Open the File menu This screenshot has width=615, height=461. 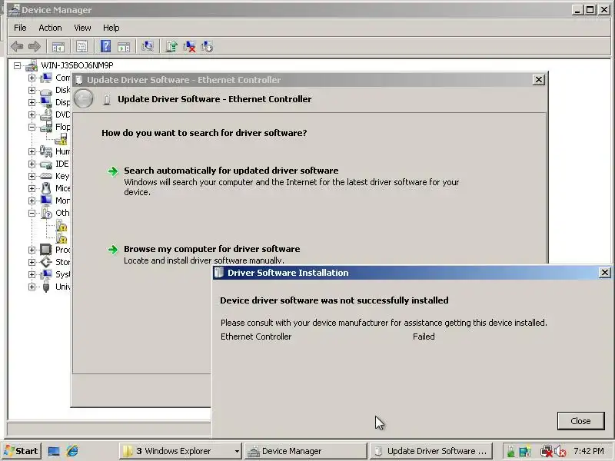pyautogui.click(x=20, y=28)
